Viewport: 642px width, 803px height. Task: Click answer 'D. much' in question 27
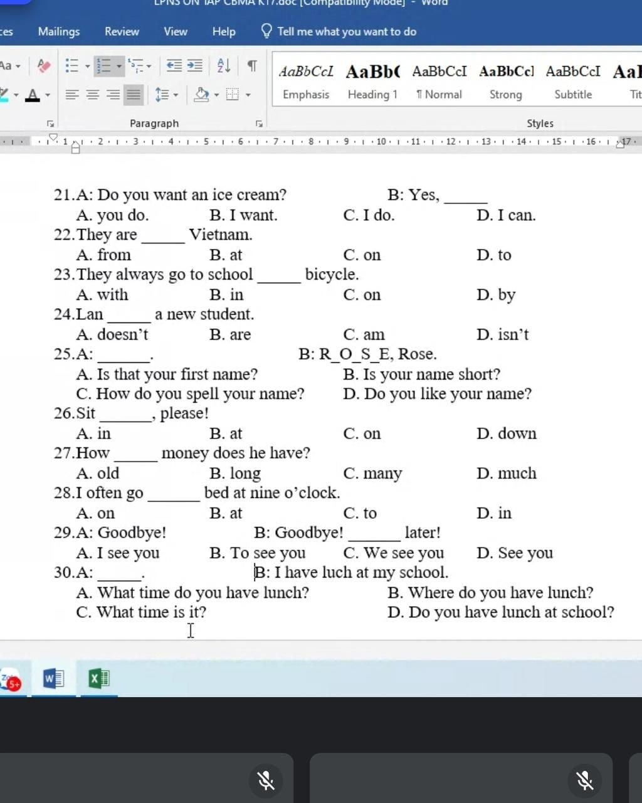507,473
